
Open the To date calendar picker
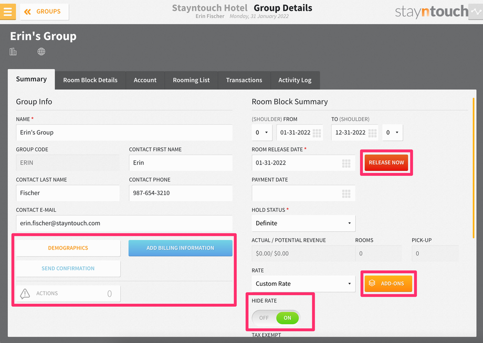coord(372,133)
